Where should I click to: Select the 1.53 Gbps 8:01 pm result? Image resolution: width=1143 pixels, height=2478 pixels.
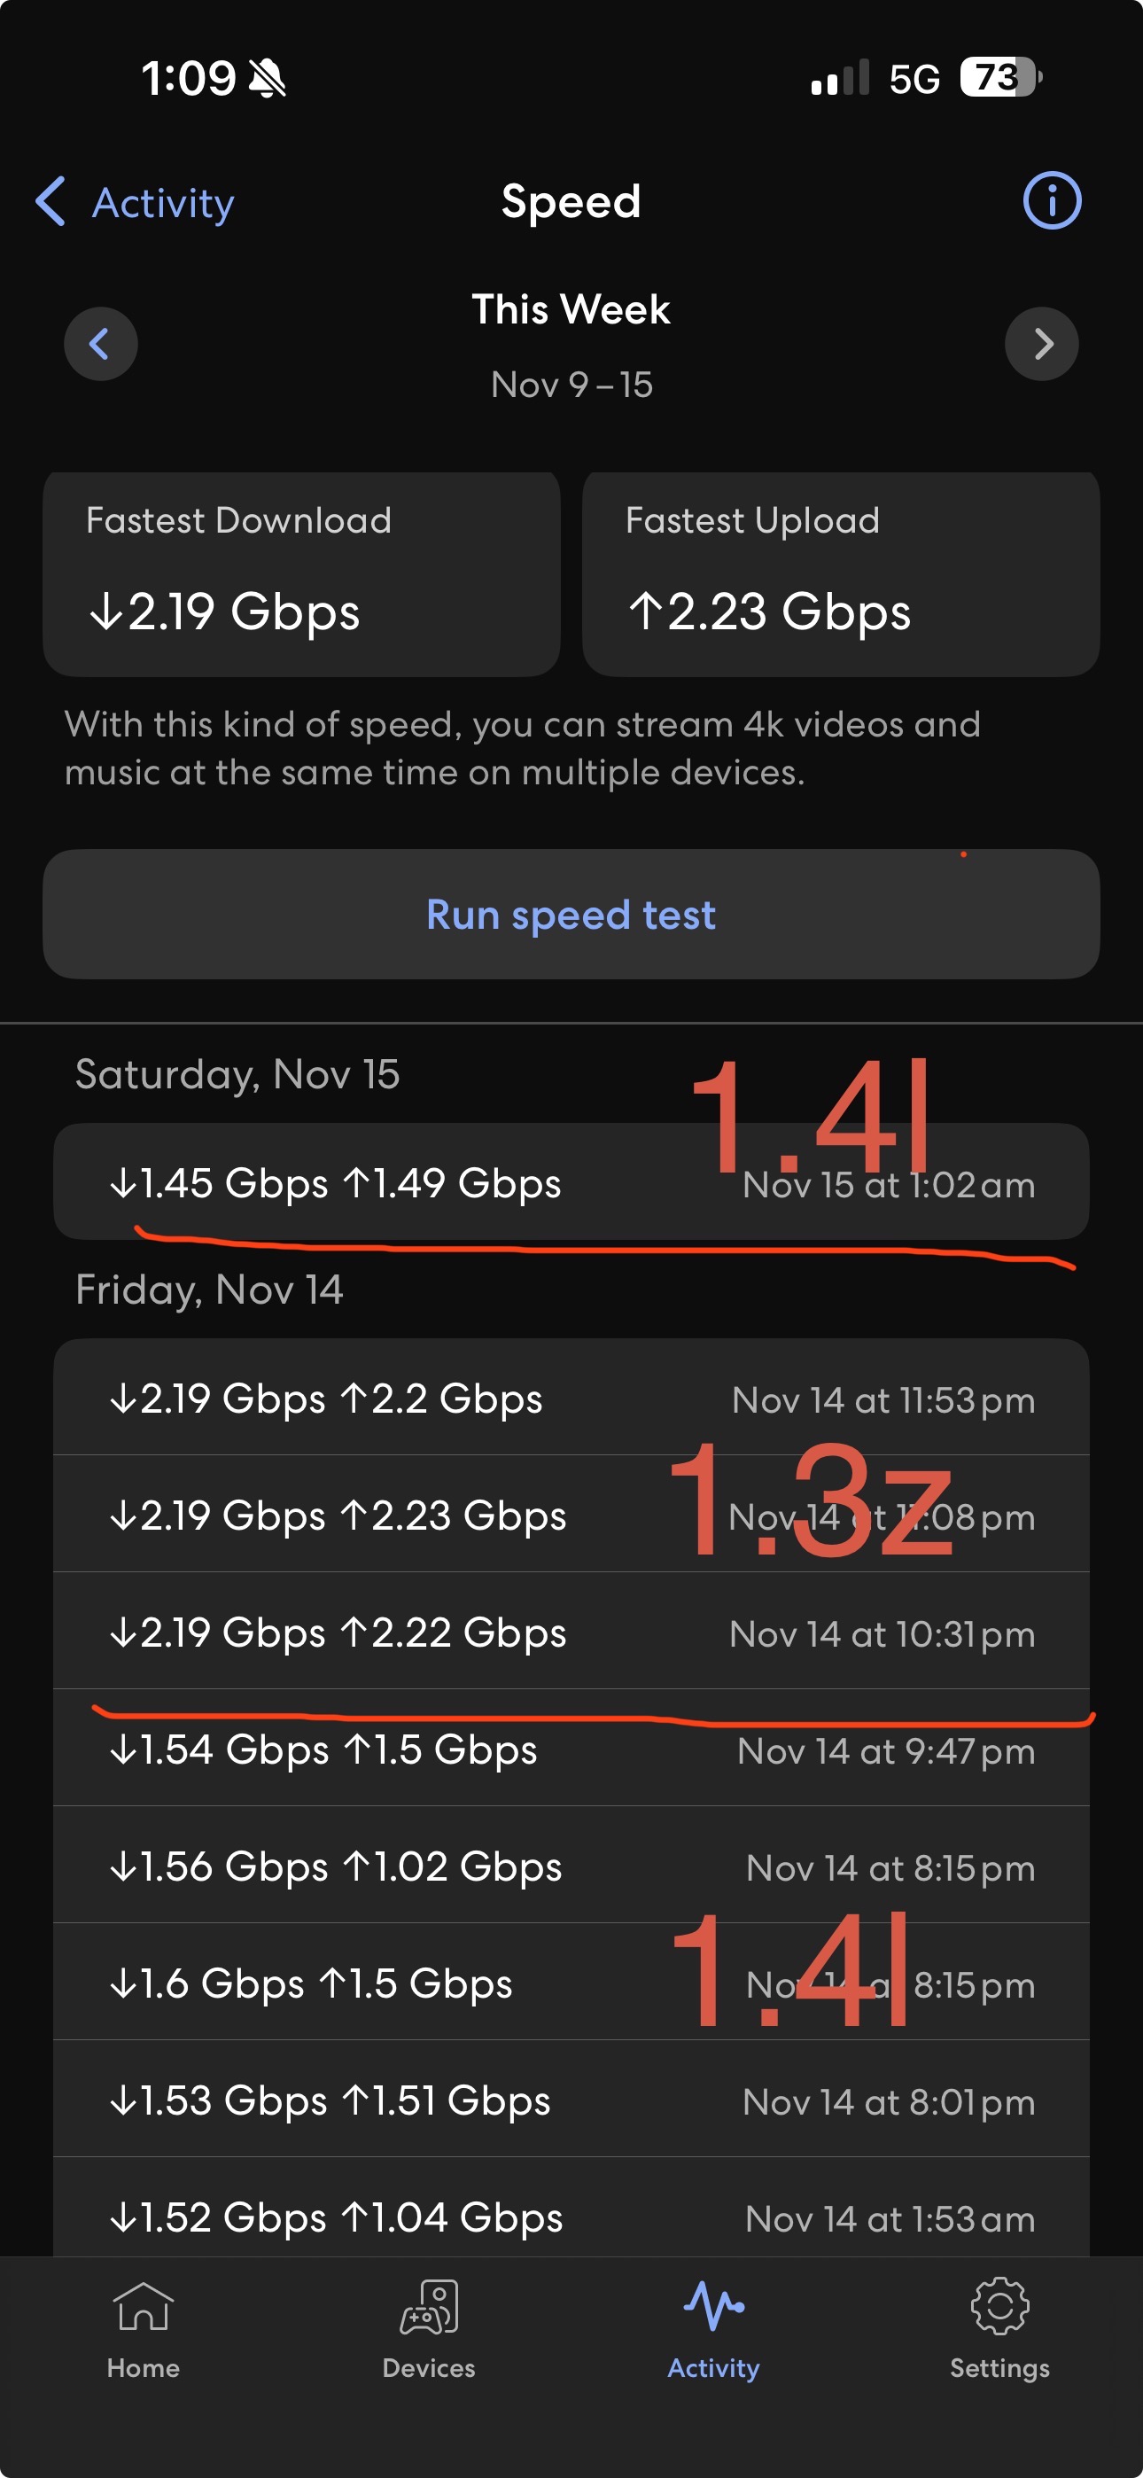point(571,2100)
